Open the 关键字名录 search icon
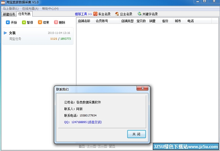This screenshot has width=220, height=151. 139,14
